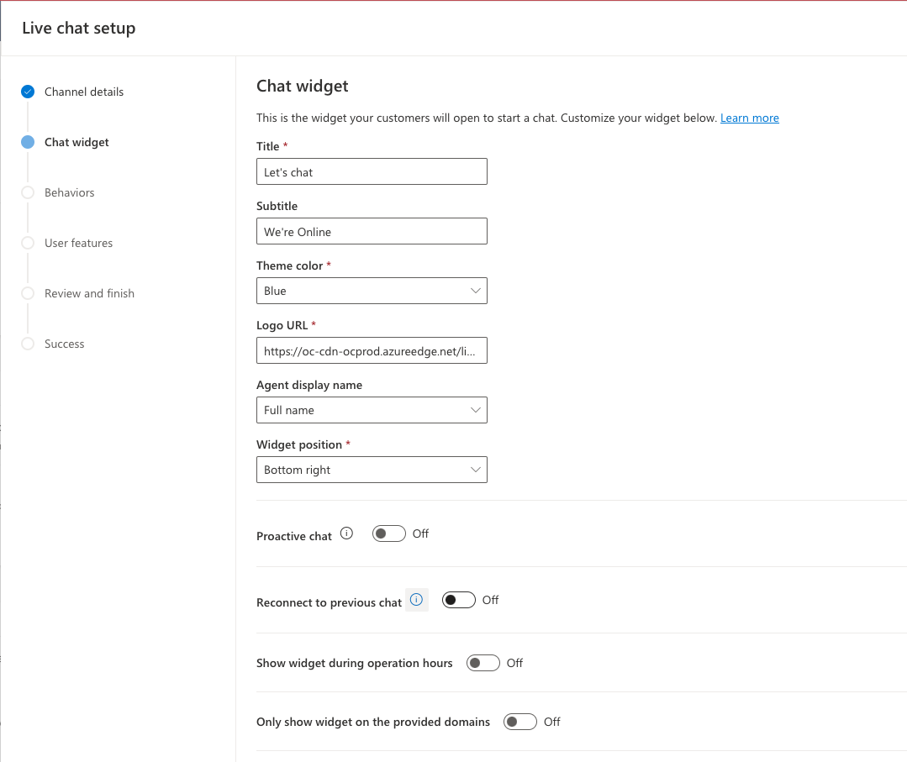This screenshot has height=762, width=907.
Task: Click the Title input field
Action: tap(372, 171)
